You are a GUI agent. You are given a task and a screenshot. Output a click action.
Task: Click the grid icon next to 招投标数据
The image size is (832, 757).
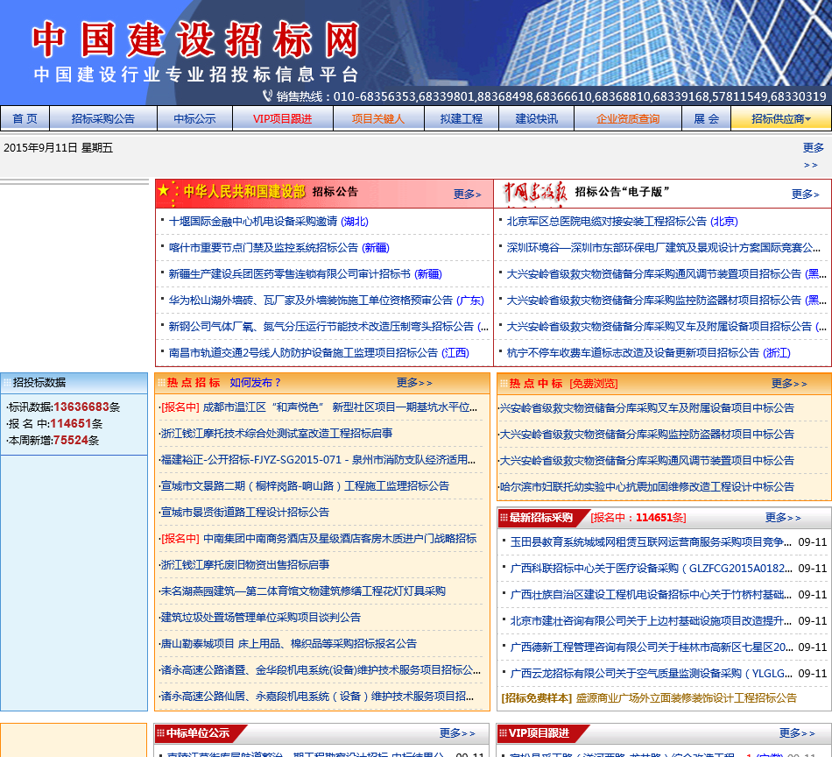coord(6,382)
